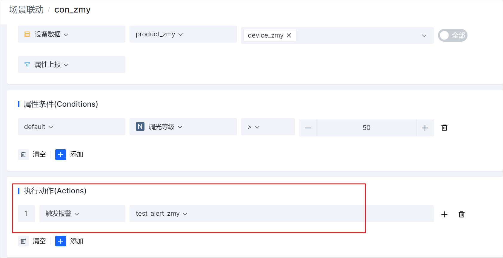
Task: Decrease the condition value with minus button
Action: pos(308,128)
